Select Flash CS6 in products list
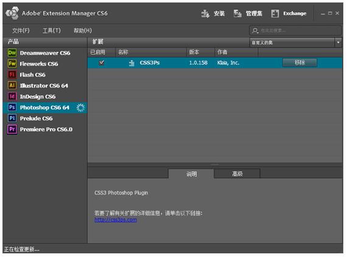Viewport: 347px width, 257px height. click(x=45, y=75)
